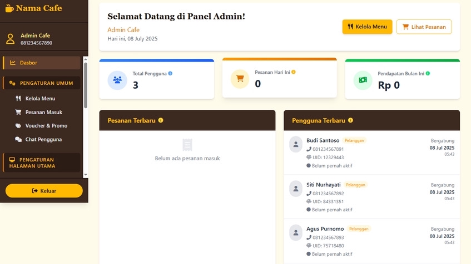Click Budi Santoso's avatar icon
The width and height of the screenshot is (471, 264).
(296, 144)
